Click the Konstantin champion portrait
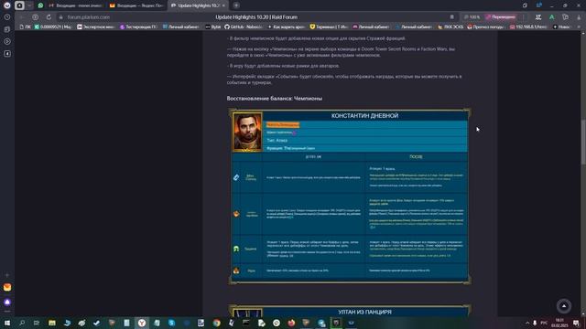The image size is (586, 329). [247, 132]
